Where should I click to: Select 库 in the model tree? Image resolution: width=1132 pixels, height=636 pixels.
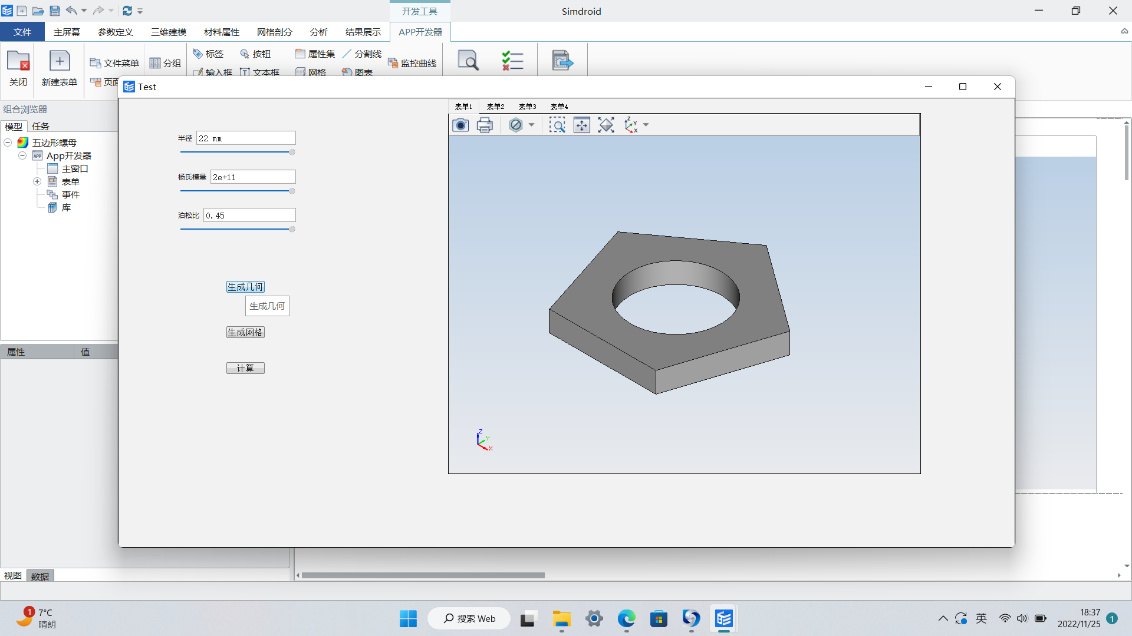[66, 207]
